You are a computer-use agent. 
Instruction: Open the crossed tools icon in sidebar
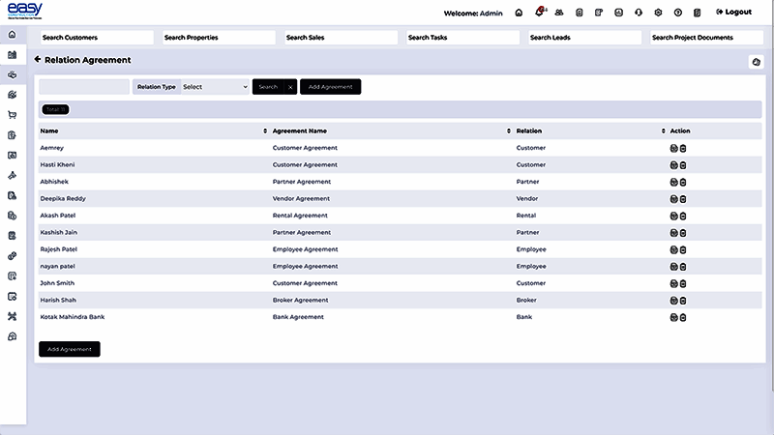(x=13, y=316)
